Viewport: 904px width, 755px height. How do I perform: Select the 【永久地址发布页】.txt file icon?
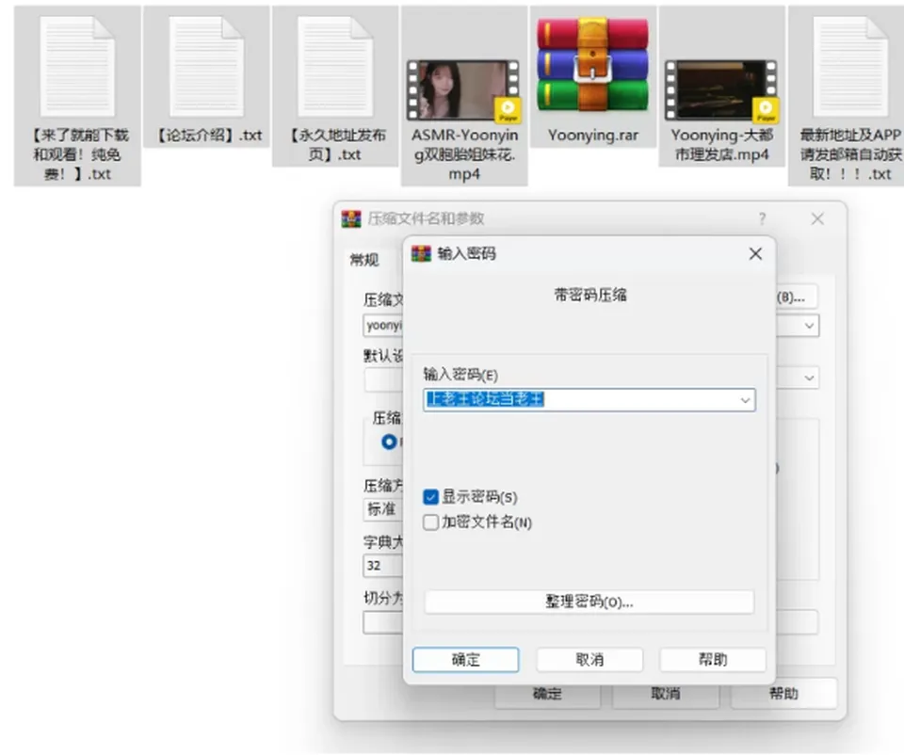tap(335, 66)
